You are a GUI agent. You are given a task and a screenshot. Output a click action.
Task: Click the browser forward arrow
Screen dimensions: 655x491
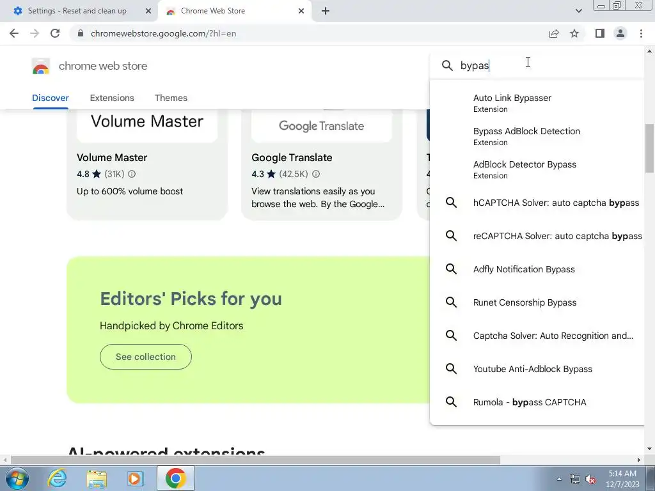pyautogui.click(x=35, y=33)
